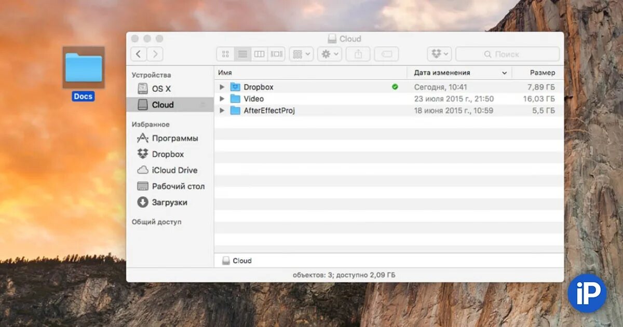The image size is (623, 327).
Task: Switch to list view
Action: [242, 54]
